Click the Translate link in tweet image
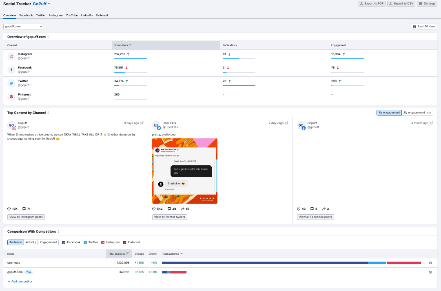441x291 pixels. (x=169, y=189)
